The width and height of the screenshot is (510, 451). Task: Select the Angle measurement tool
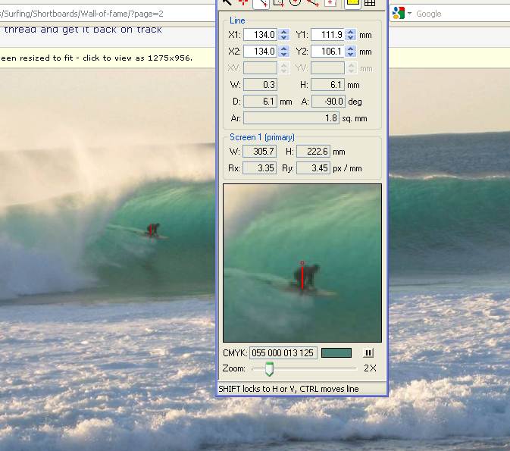(312, 3)
